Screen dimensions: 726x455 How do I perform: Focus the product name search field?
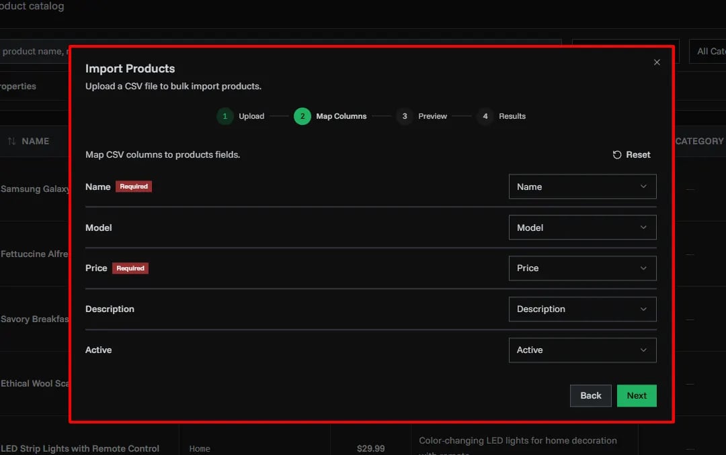tap(34, 52)
